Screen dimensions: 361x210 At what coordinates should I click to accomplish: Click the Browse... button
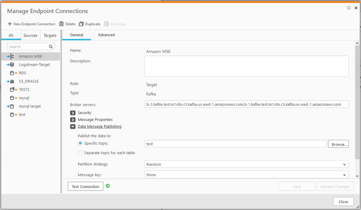338,144
